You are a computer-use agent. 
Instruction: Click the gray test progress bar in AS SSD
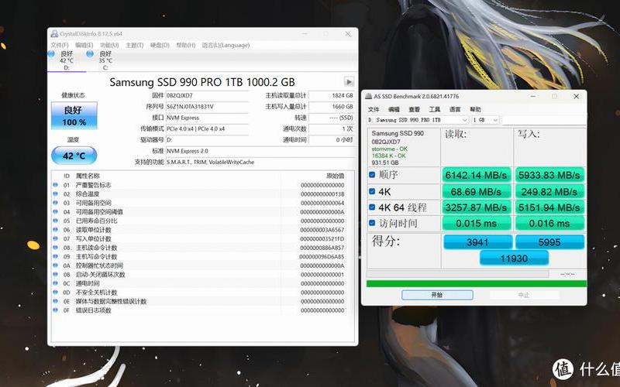tap(457, 274)
